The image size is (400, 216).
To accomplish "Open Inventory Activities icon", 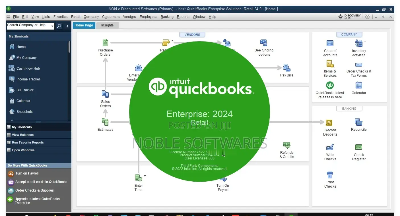I will coord(358,43).
